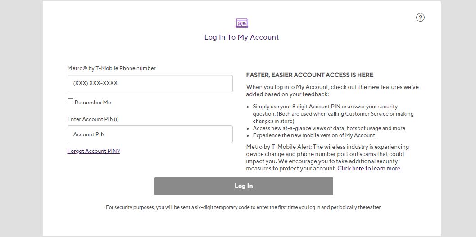Click the six-digit temporary code security notice
The width and height of the screenshot is (476, 237).
[x=244, y=208]
